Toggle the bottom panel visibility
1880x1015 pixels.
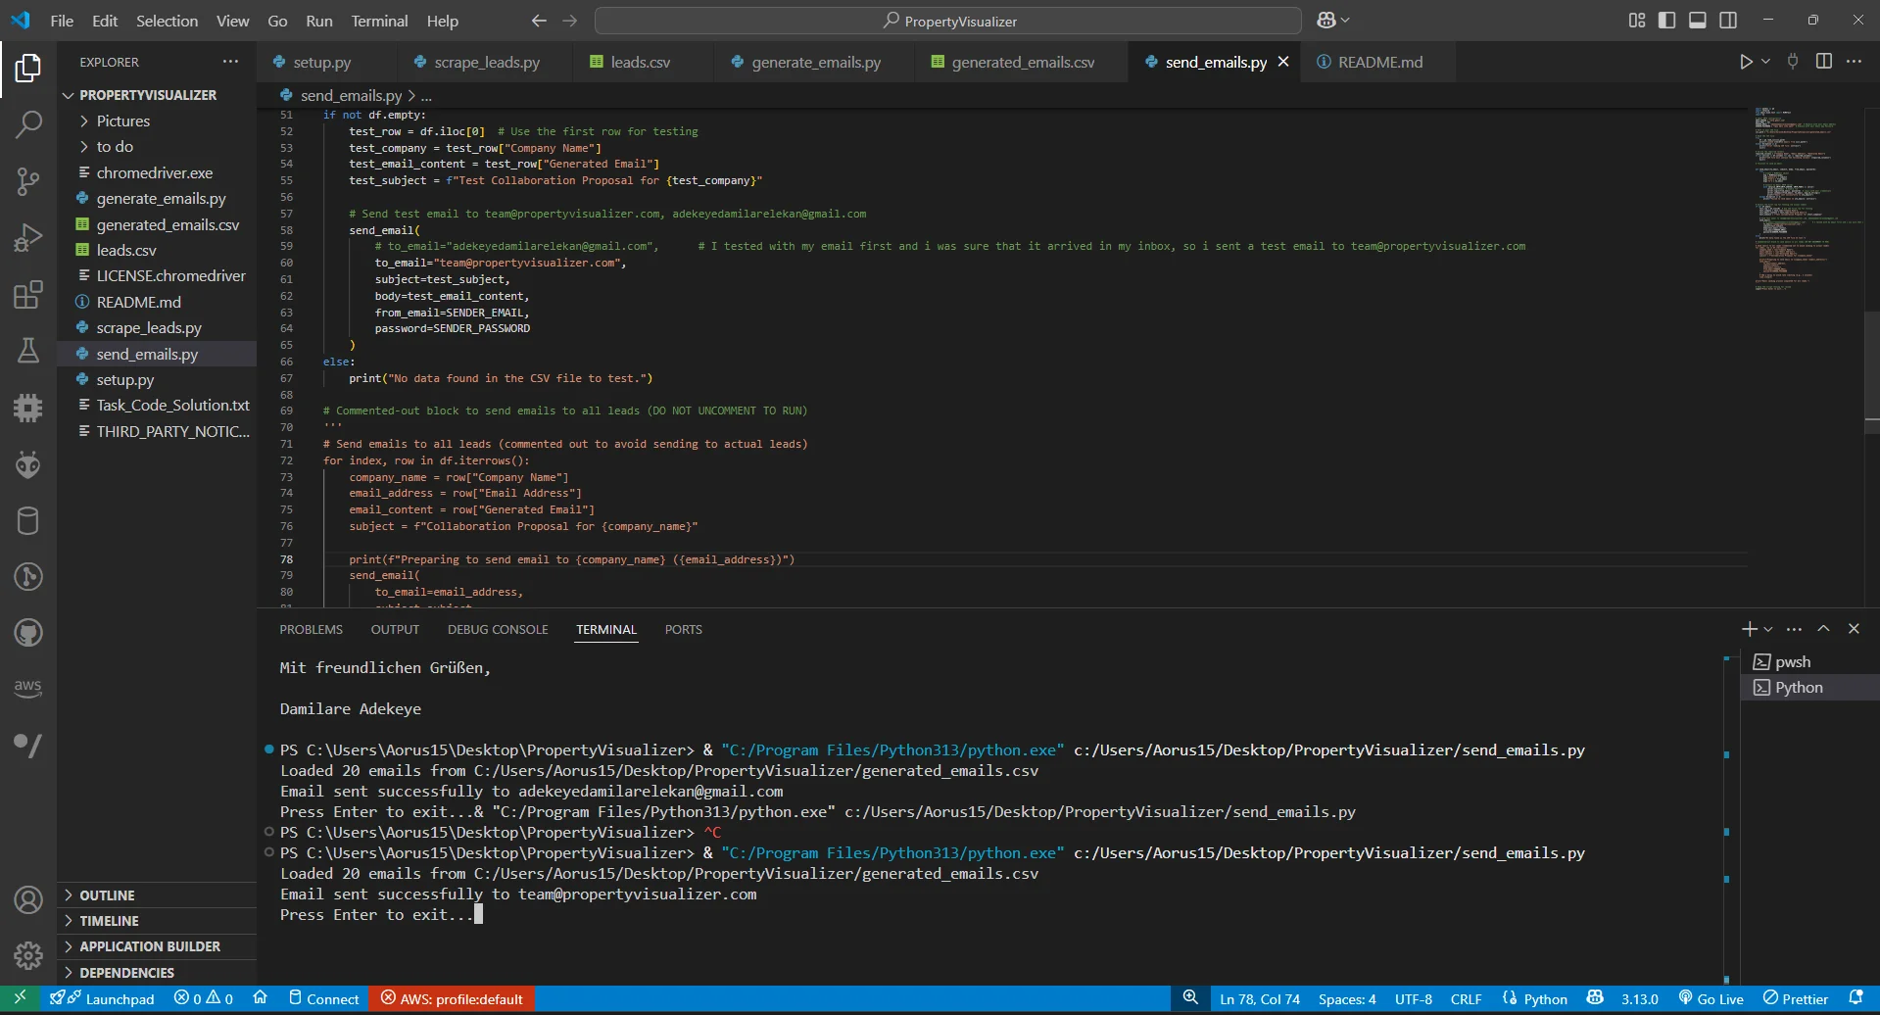1698,21
